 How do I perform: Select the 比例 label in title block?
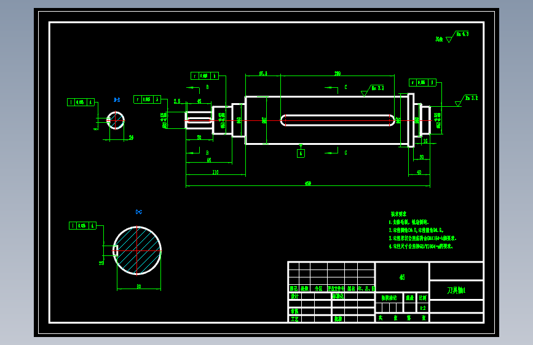423,298
